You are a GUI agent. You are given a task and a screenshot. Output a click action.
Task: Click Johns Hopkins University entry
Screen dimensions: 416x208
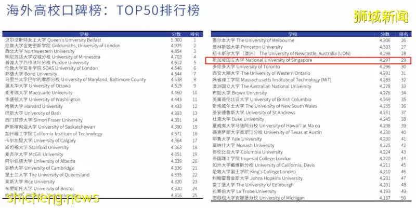(257, 178)
